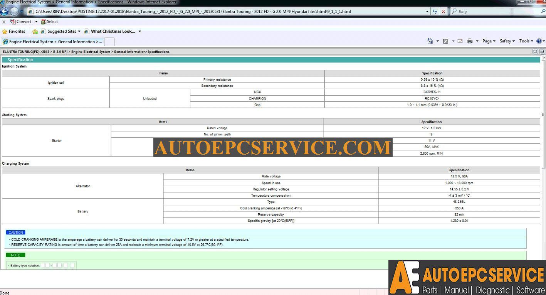
Task: Click Add to Favorites Bar icon
Action: (35, 32)
